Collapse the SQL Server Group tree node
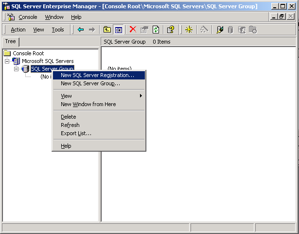299x234 pixels. (16, 69)
